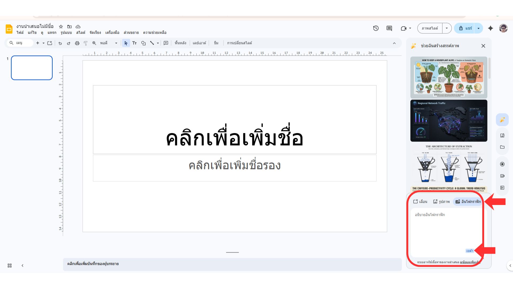Viewport: 513px width, 289px height.
Task: Click the Gemini sparkle icon
Action: point(491,28)
